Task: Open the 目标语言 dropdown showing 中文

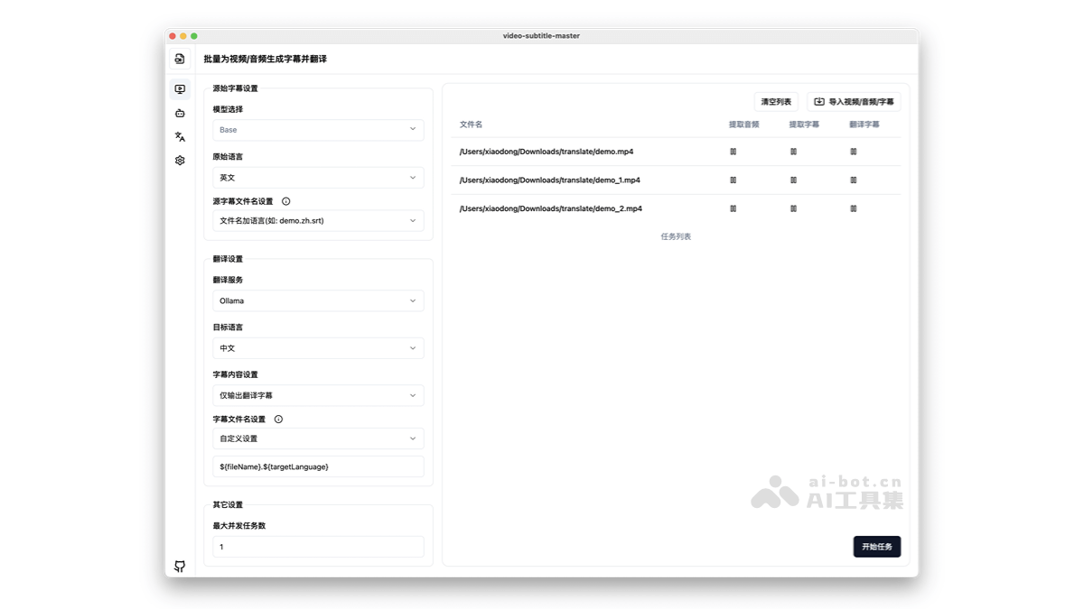Action: tap(318, 348)
